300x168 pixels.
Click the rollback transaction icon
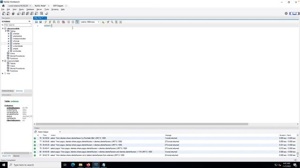[x=73, y=22]
